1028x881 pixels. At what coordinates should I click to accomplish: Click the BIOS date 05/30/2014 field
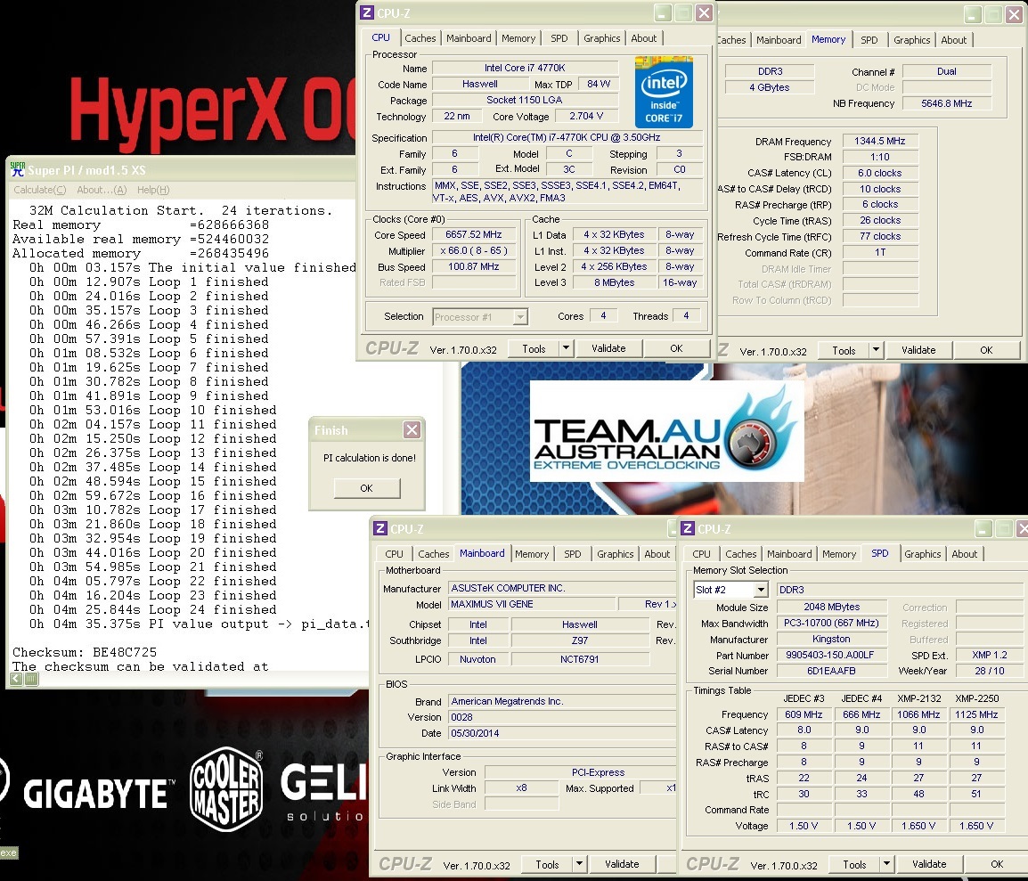(x=562, y=733)
